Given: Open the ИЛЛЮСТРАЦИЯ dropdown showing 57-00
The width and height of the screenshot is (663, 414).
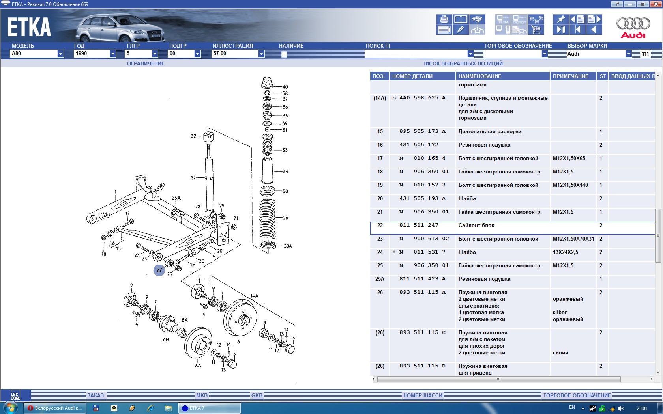Looking at the screenshot, I should [x=261, y=54].
